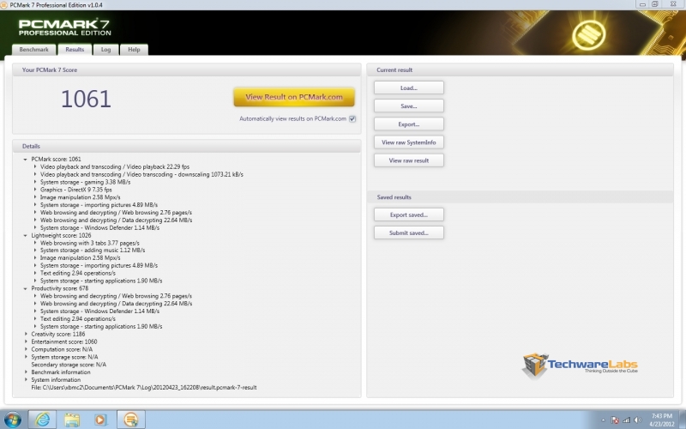
Task: Expand Web browsing with 3 tabs arrow
Action: (35, 243)
